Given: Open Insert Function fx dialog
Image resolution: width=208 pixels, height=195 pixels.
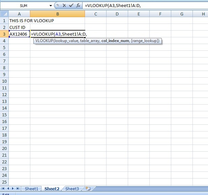Looking at the screenshot, I should [x=78, y=6].
